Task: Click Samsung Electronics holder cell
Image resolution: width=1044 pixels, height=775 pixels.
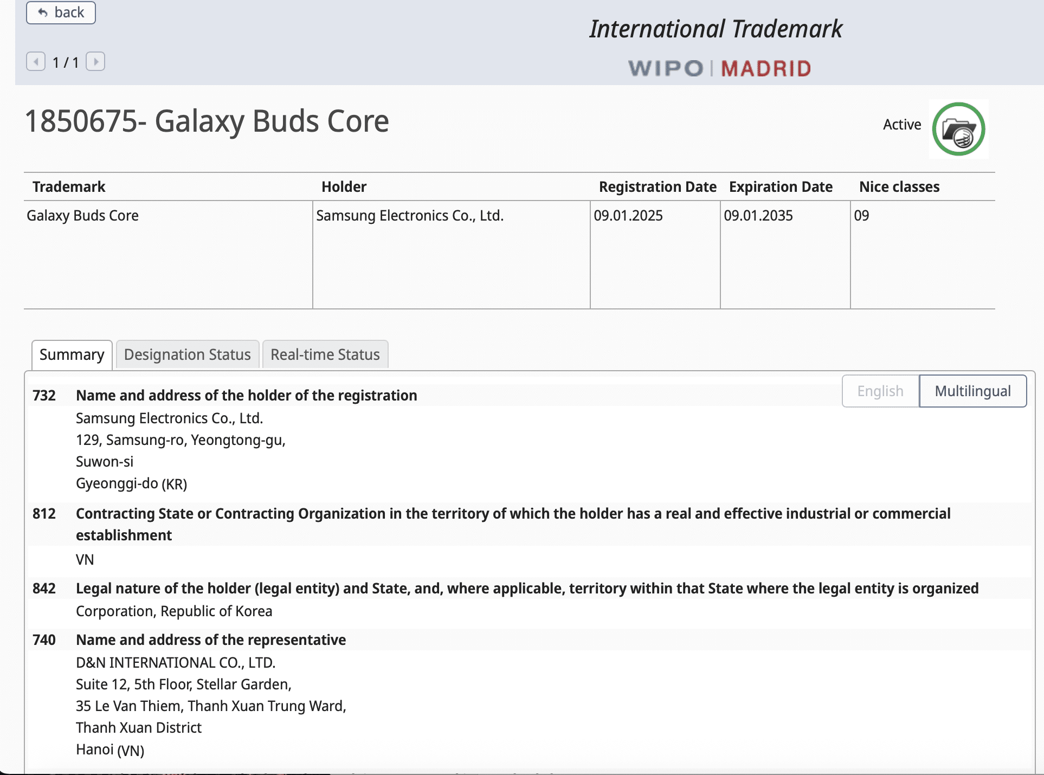Action: coord(410,216)
